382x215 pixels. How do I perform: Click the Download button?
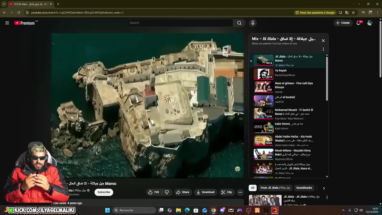205,192
